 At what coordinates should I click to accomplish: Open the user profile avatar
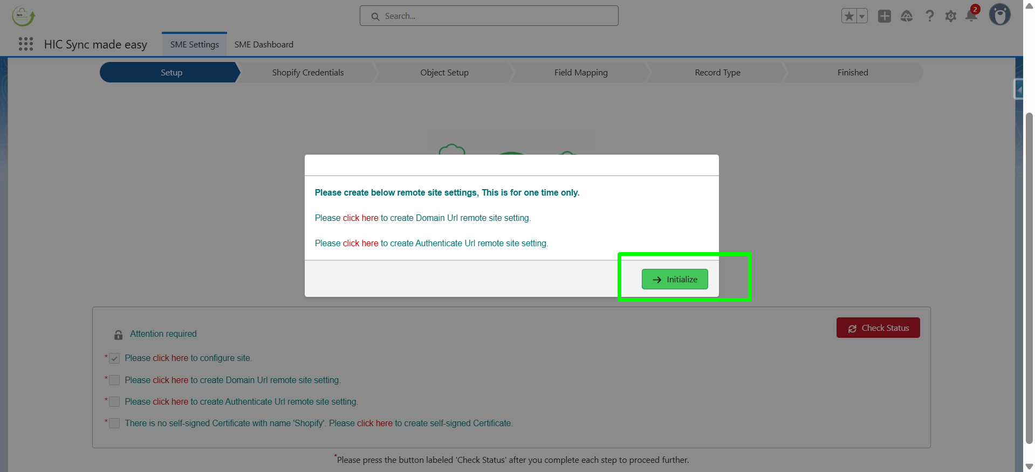click(x=999, y=15)
